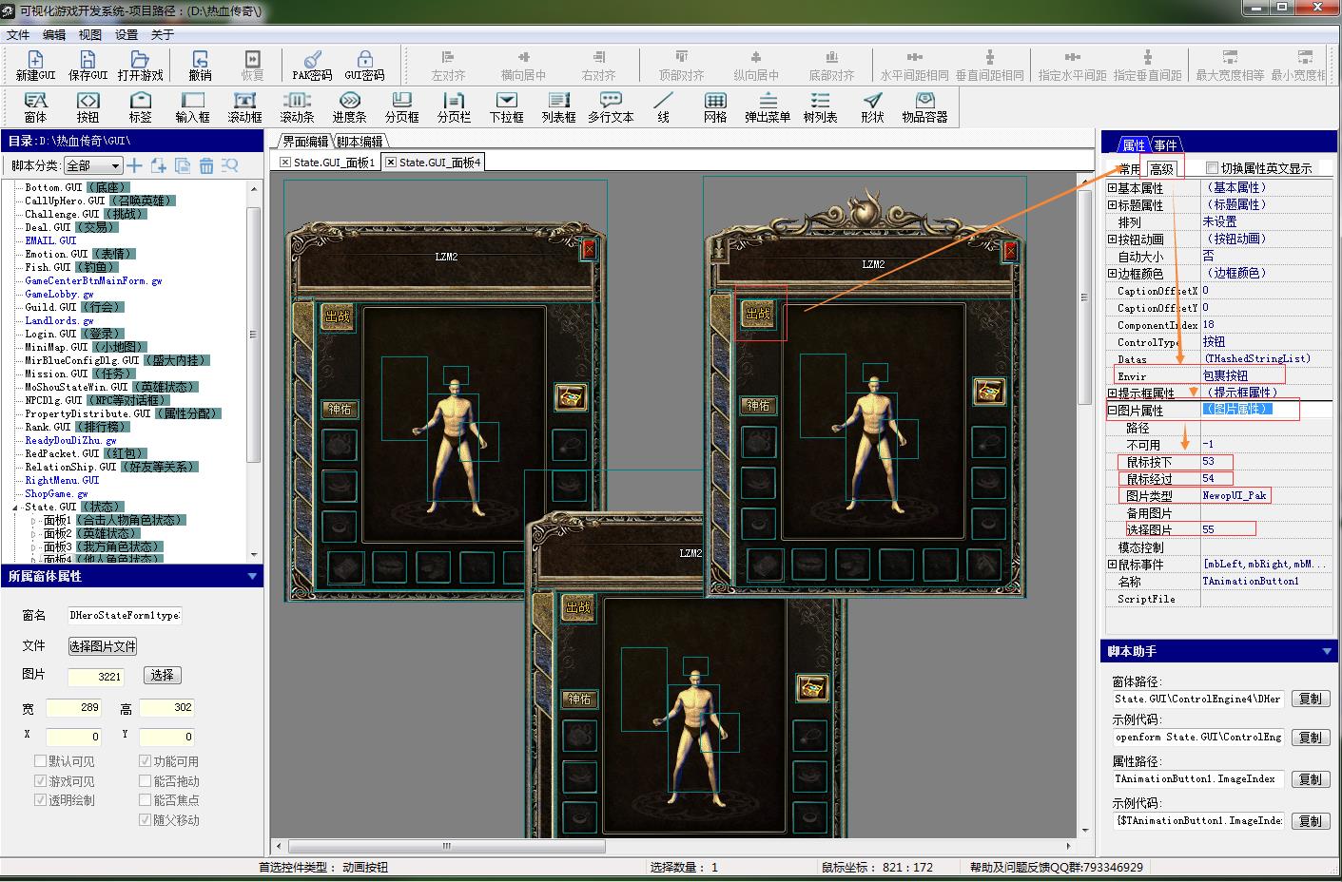Switch to the 脚本编辑 tab
The height and width of the screenshot is (882, 1342).
pos(360,142)
